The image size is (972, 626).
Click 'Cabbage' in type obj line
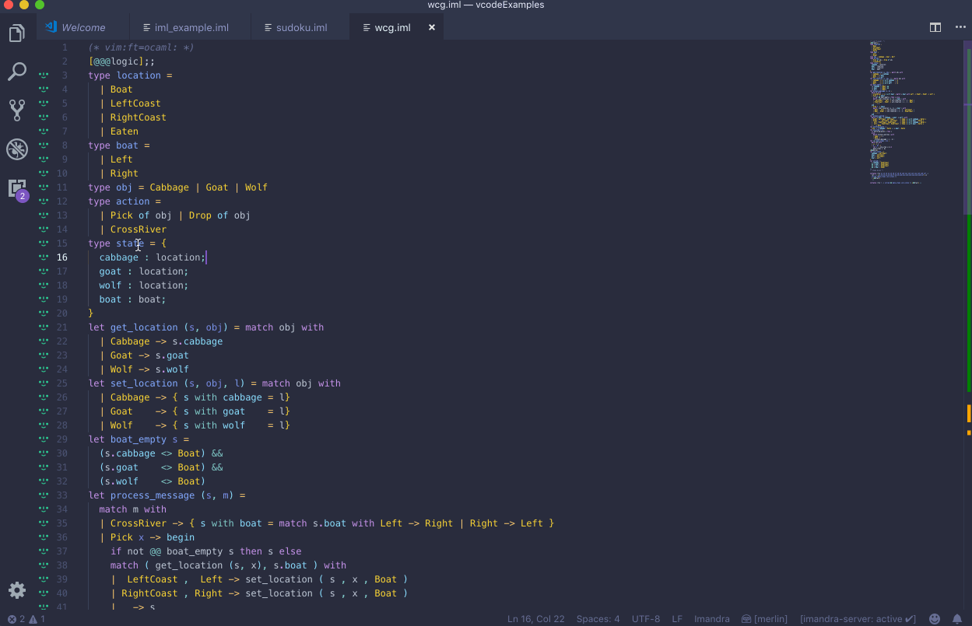pyautogui.click(x=170, y=187)
